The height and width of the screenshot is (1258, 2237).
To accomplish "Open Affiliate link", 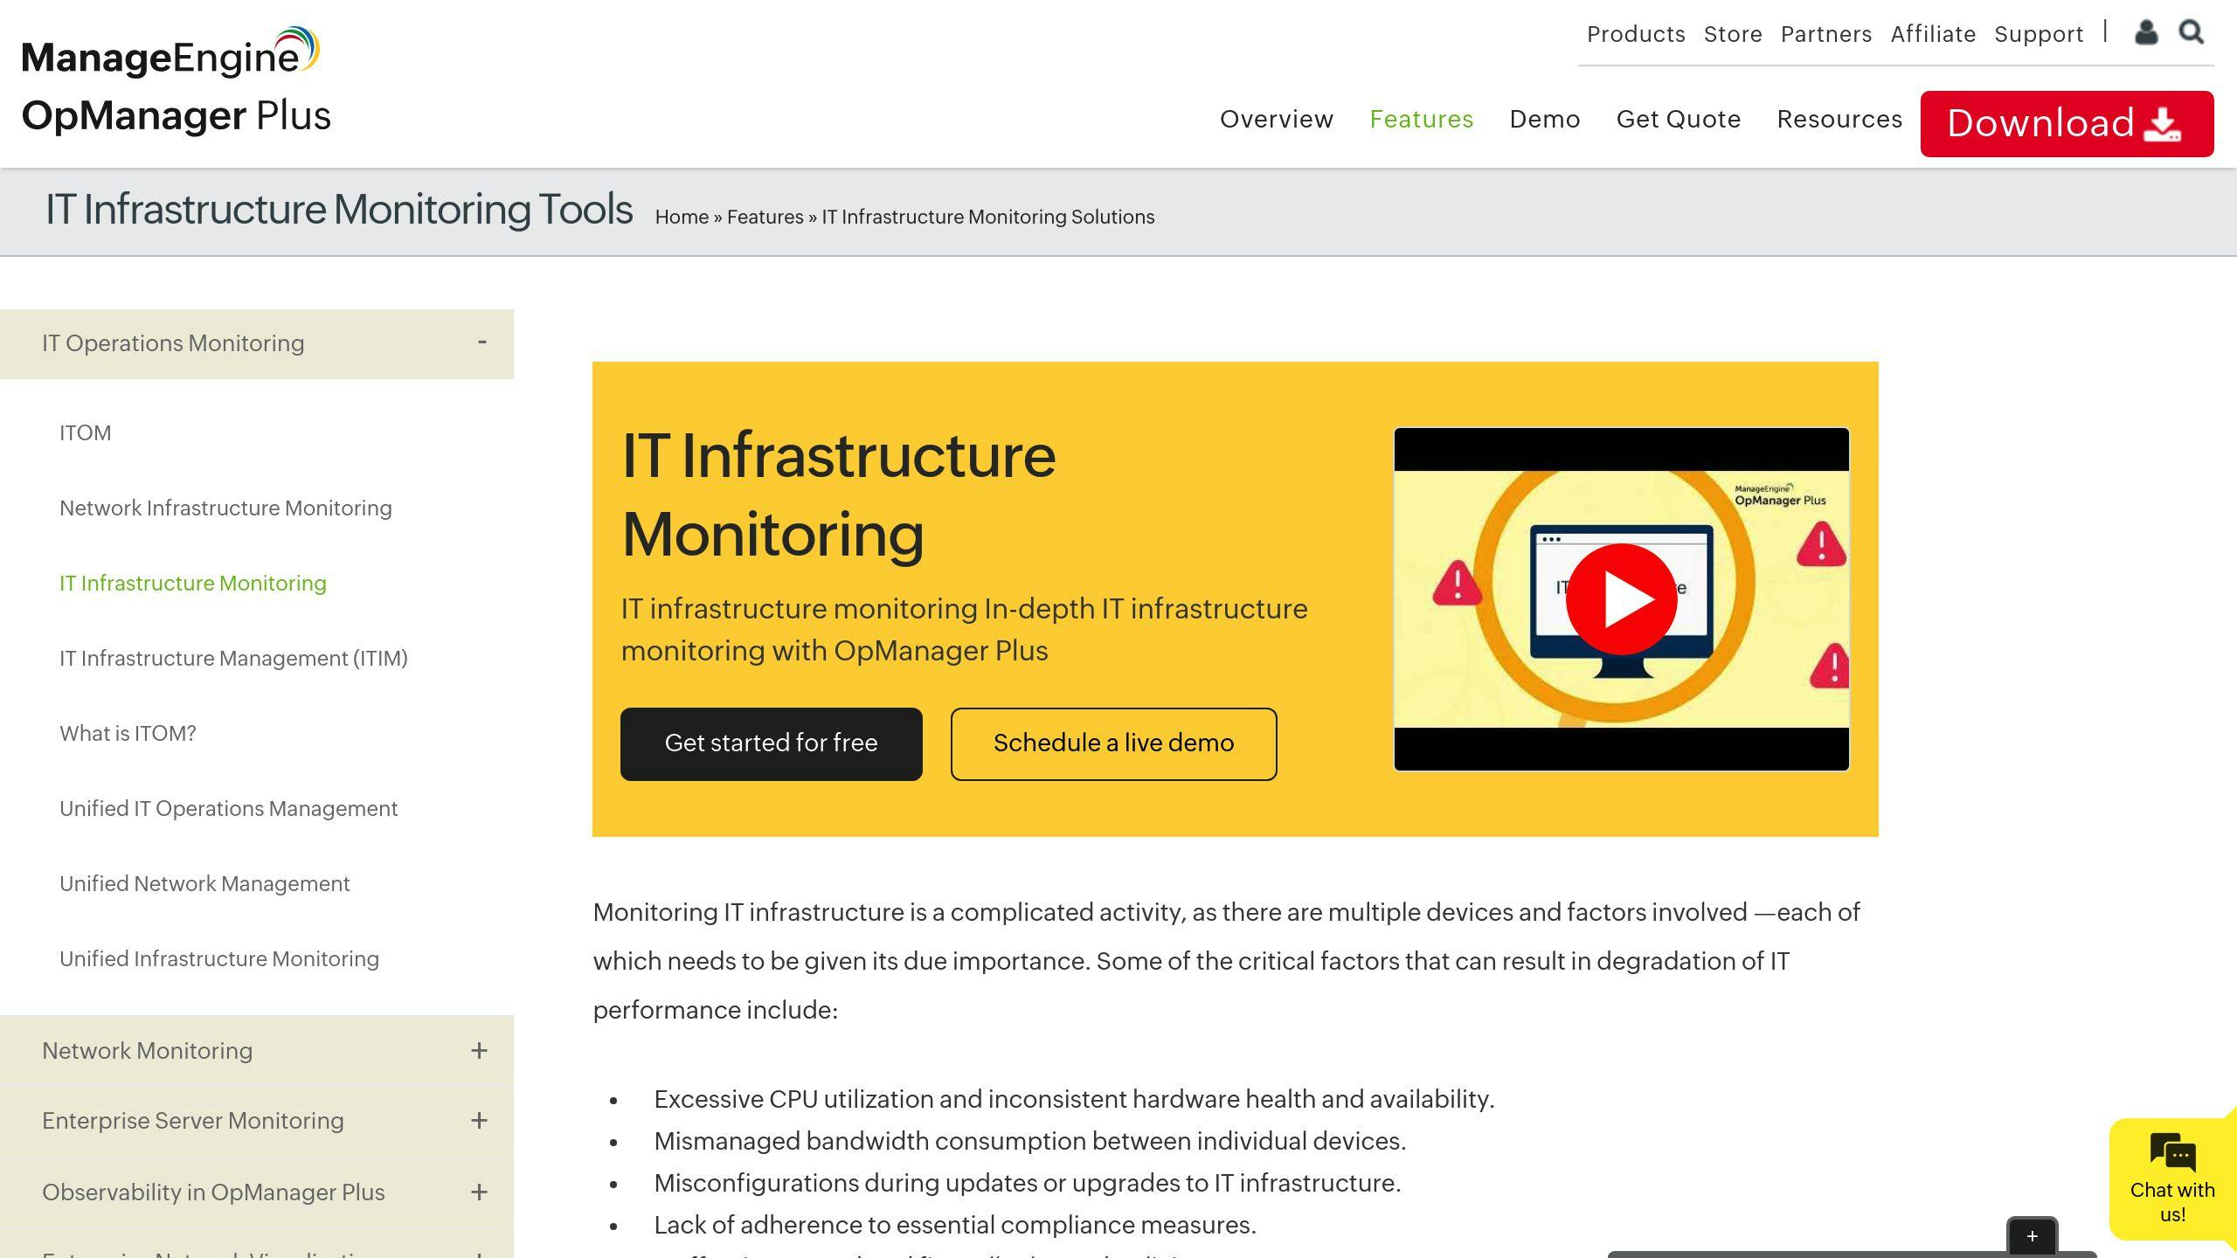I will click(1933, 34).
